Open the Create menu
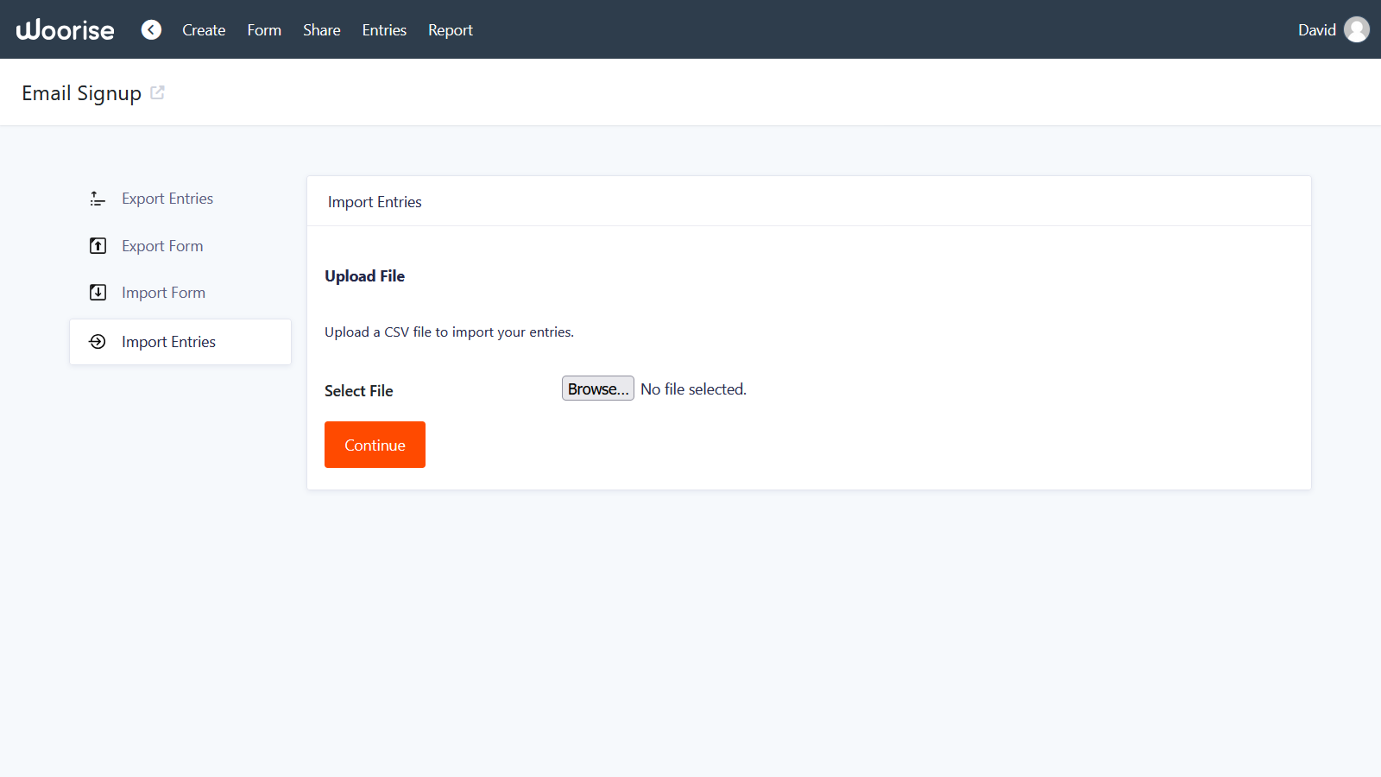The image size is (1381, 777). (203, 29)
